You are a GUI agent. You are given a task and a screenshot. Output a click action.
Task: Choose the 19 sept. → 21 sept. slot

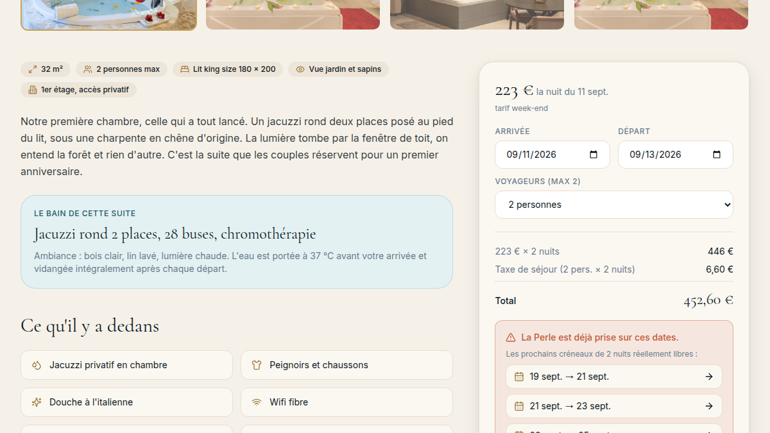[614, 377]
